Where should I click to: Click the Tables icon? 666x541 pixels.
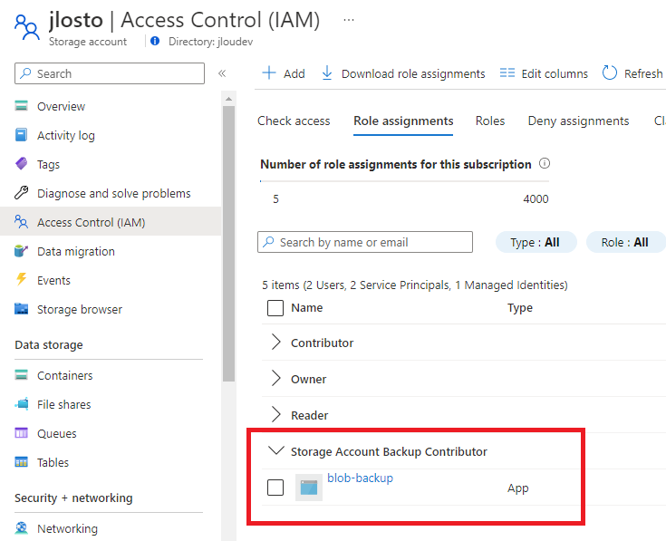tap(21, 462)
